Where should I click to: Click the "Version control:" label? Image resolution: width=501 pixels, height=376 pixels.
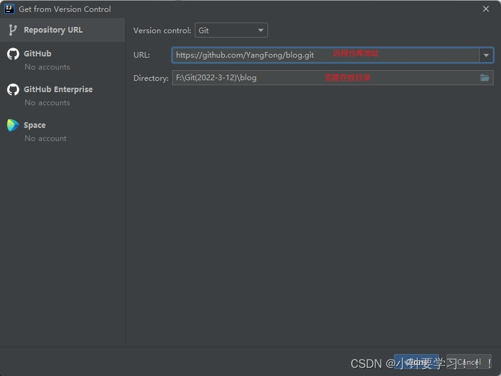tap(162, 30)
